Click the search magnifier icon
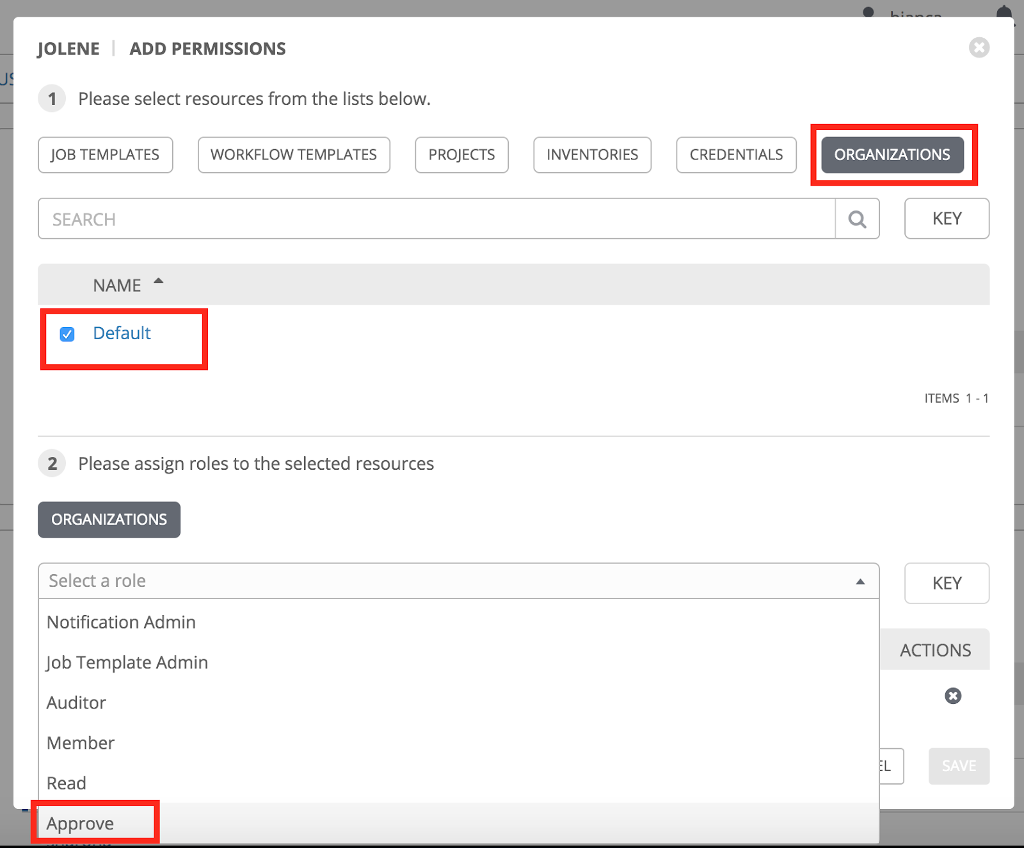The height and width of the screenshot is (848, 1024). tap(856, 219)
